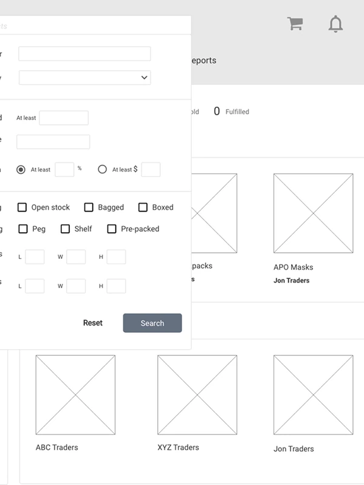Open the ABC Traders thumbnail image
This screenshot has height=485, width=364.
pos(75,395)
